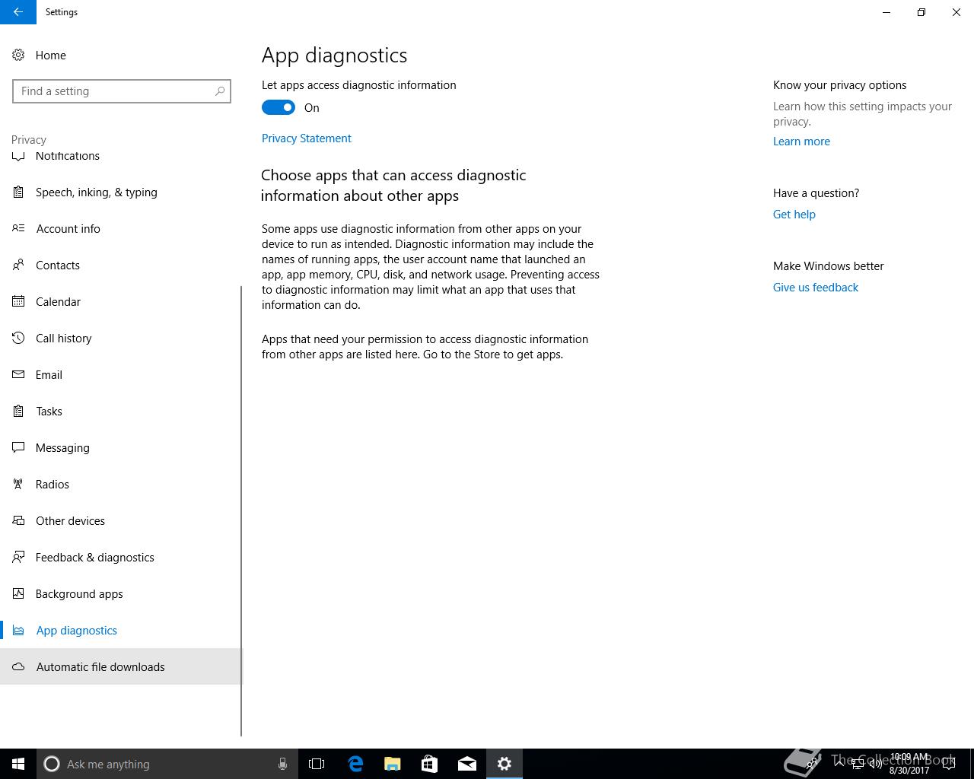974x779 pixels.
Task: Open the Mail app from the taskbar
Action: (x=467, y=764)
